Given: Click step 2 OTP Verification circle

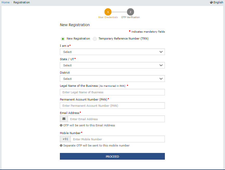Looking at the screenshot, I should [x=130, y=12].
